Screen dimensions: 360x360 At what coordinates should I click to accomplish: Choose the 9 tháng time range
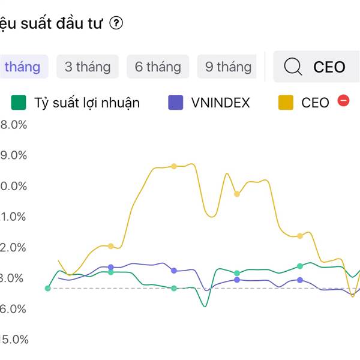coord(227,67)
